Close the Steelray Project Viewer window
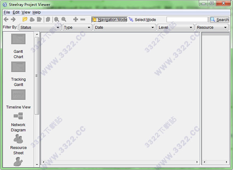233x170 pixels. (223, 3)
